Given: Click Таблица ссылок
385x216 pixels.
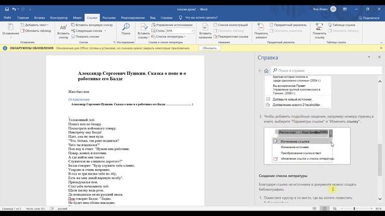Looking at the screenshot, I should [342, 25].
